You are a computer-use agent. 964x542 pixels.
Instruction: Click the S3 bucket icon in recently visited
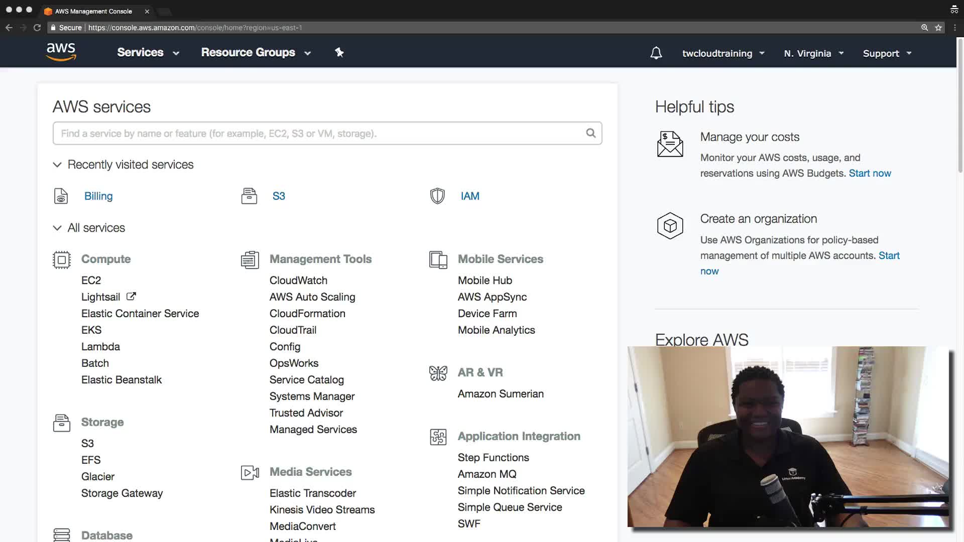(249, 196)
